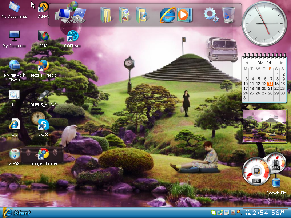The width and height of the screenshot is (291, 218).
Task: Click the color palette tray icon
Action: [233, 213]
